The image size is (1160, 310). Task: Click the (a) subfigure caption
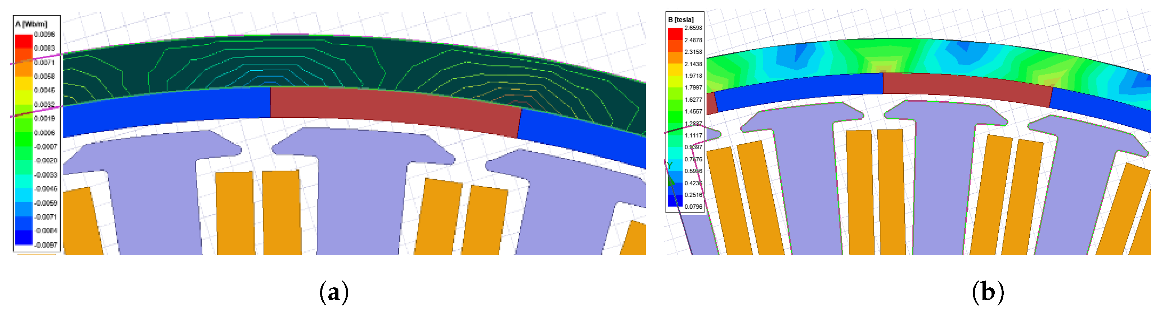click(334, 292)
